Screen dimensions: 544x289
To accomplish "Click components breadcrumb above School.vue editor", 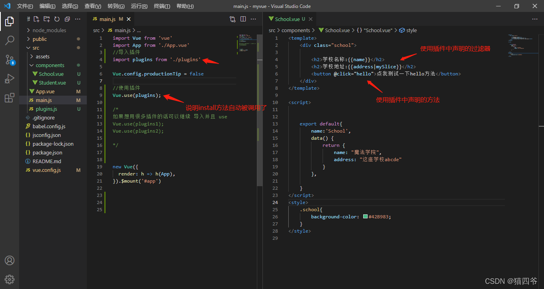I will click(296, 30).
